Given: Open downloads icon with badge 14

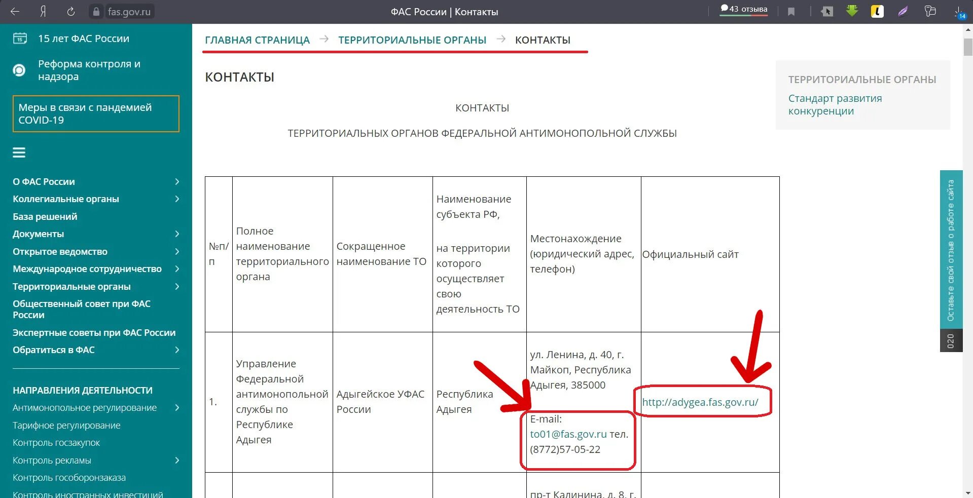Looking at the screenshot, I should (x=960, y=13).
